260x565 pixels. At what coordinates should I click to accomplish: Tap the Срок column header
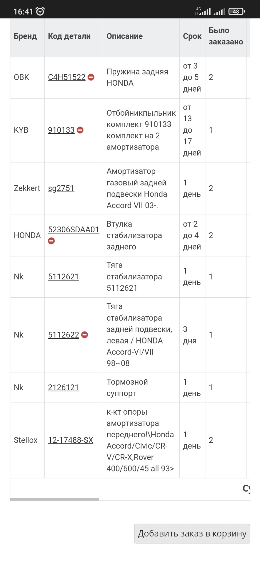pyautogui.click(x=192, y=36)
